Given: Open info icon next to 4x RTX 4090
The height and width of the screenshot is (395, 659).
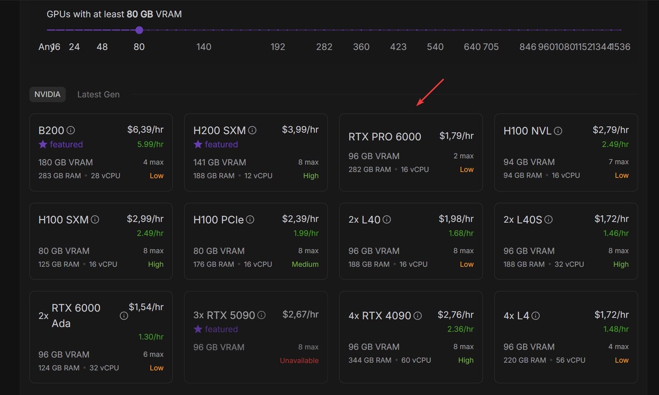Looking at the screenshot, I should (x=417, y=316).
